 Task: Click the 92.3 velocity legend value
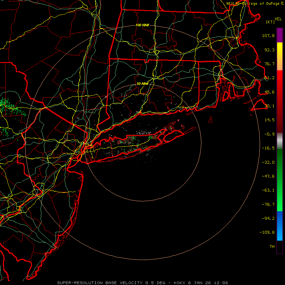(269, 50)
